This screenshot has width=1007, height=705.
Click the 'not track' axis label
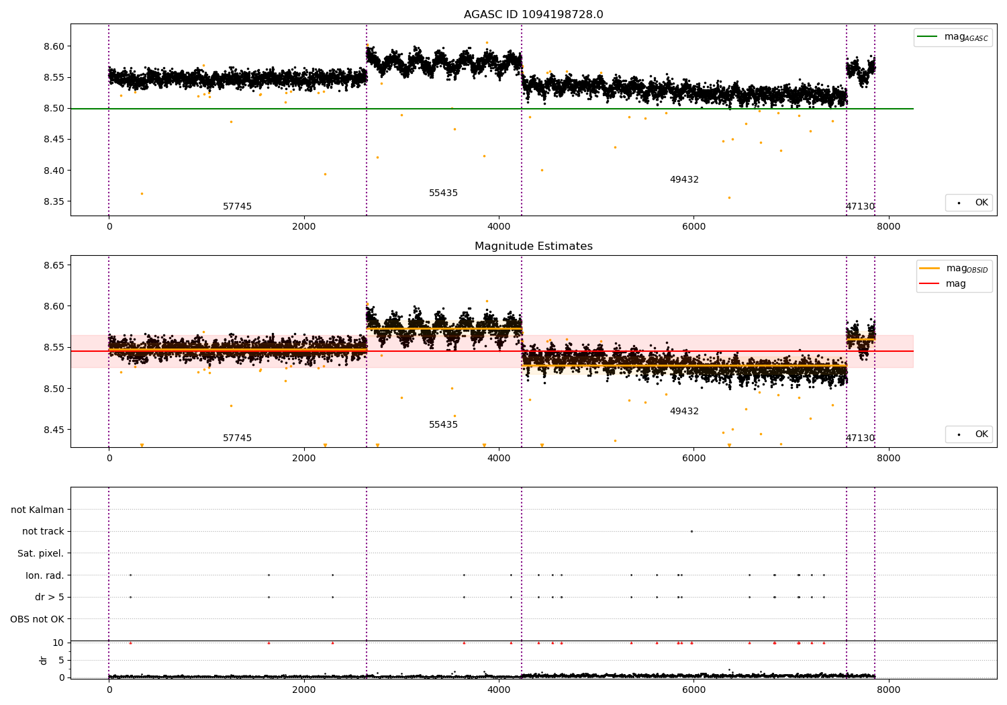tap(43, 532)
